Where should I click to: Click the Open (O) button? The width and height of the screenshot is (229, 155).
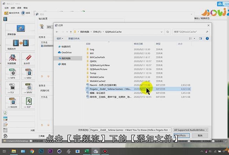(182, 136)
